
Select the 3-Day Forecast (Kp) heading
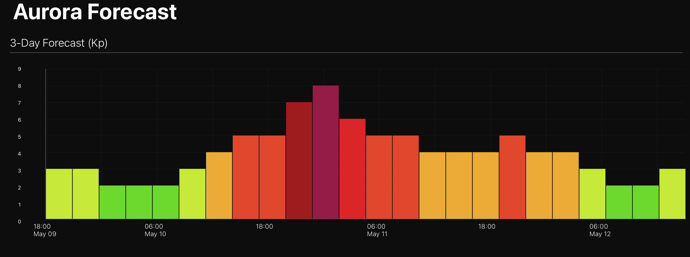(59, 43)
